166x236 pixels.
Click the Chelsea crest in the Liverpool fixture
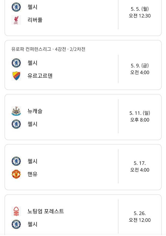[16, 7]
